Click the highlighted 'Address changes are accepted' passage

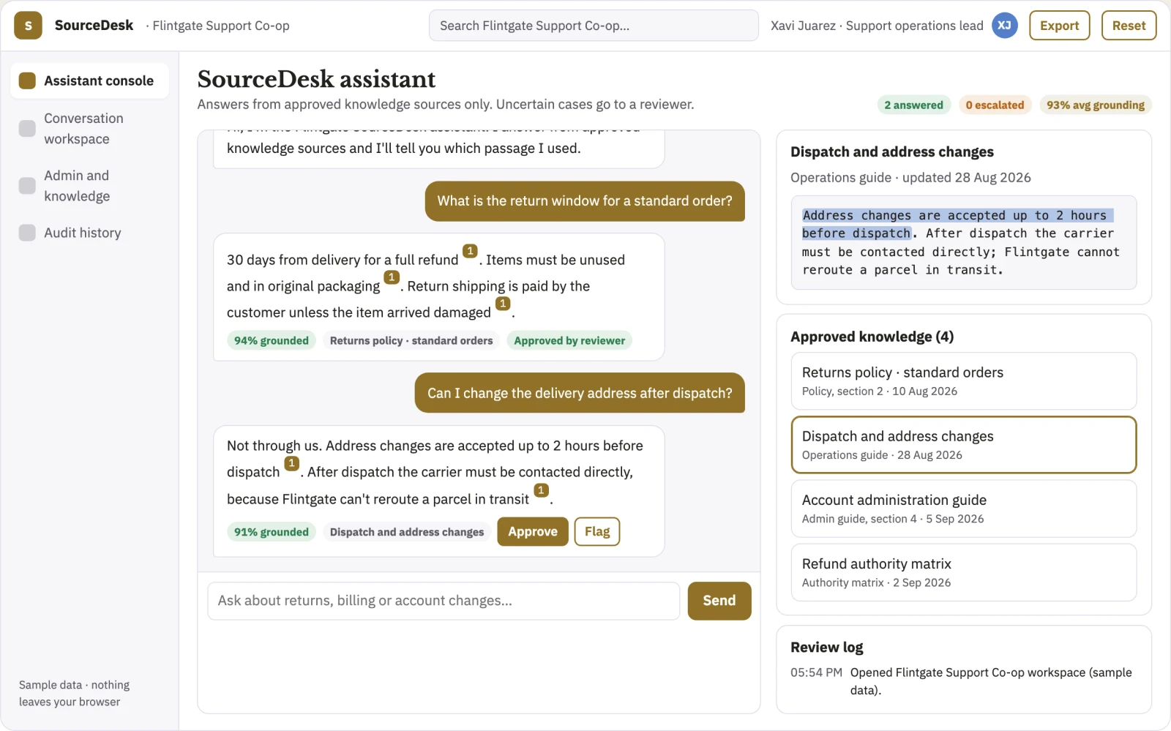pos(957,224)
